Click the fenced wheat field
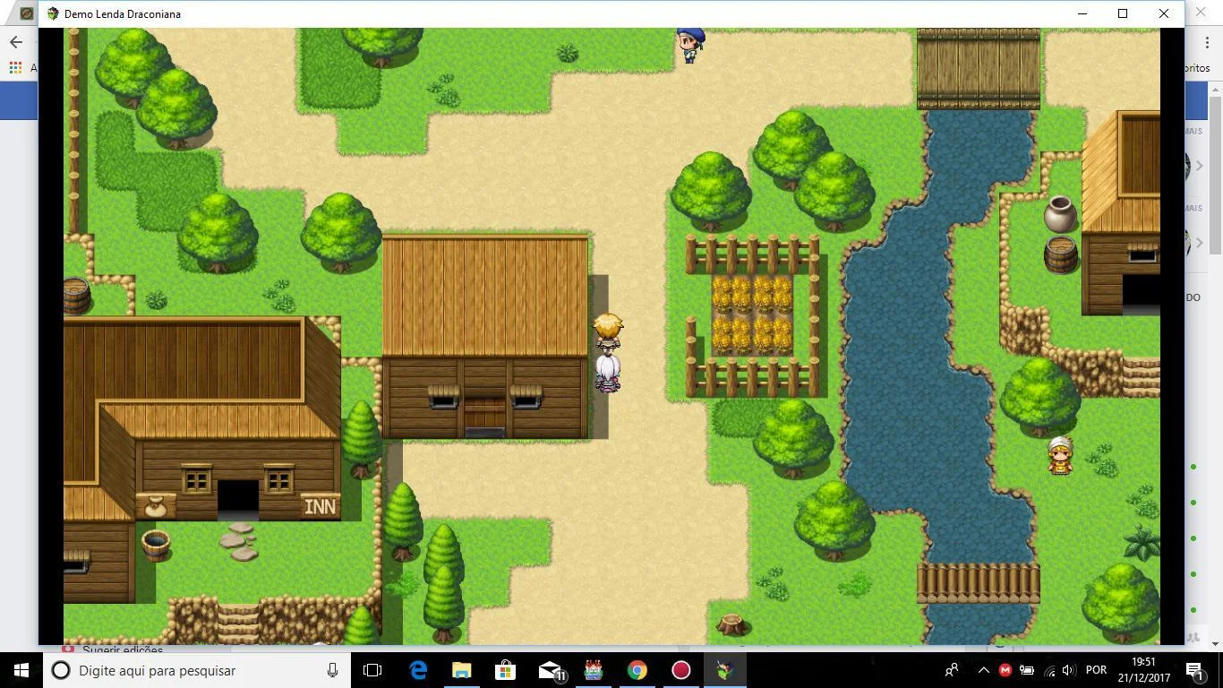 coord(752,315)
